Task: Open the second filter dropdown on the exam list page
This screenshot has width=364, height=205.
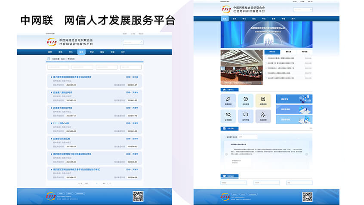Action: (x=82, y=67)
